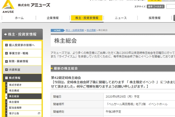
Task: Open 事業方針・戦略 sidebar item
Action: (22, 53)
